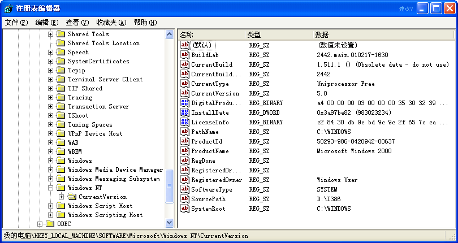The image size is (458, 243).
Task: Open the 文件(F) menu
Action: click(x=16, y=23)
